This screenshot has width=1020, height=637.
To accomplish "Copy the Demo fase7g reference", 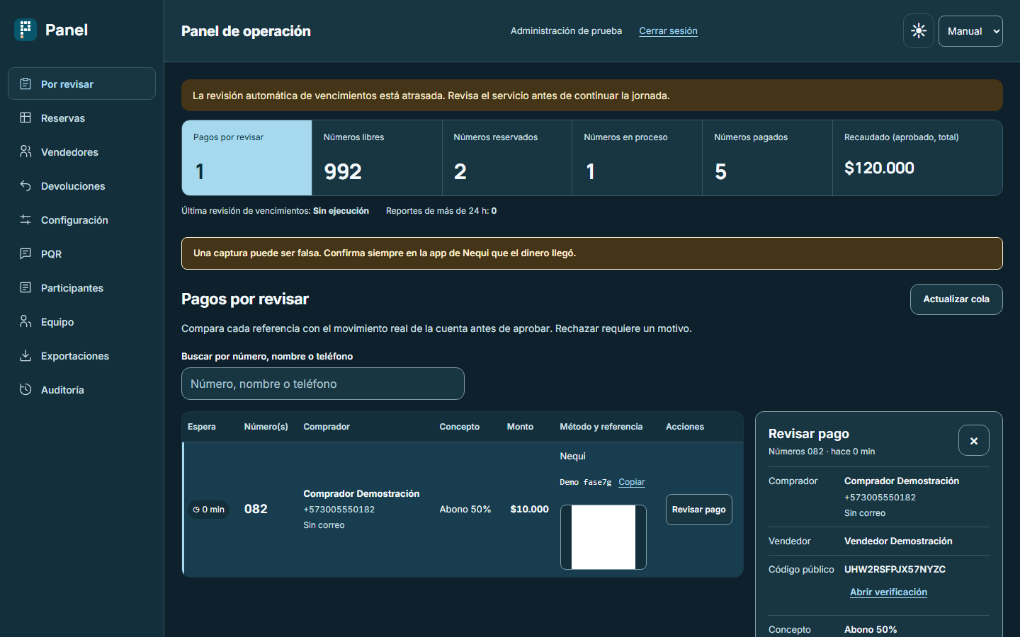I will pyautogui.click(x=632, y=482).
